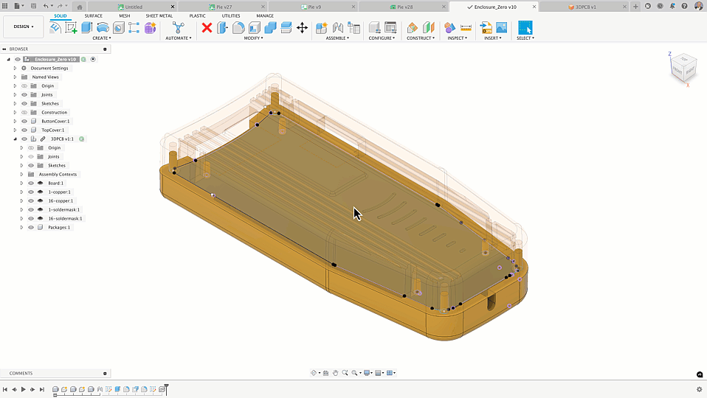Click the Measure ruler icon in Inspect

[466, 27]
